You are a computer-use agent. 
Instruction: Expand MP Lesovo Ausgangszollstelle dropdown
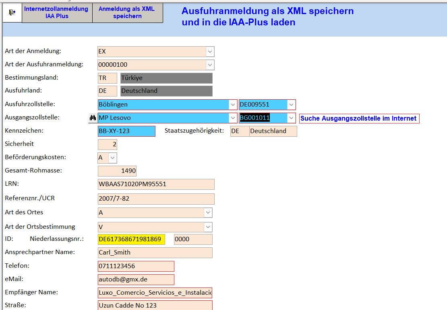[x=233, y=118]
